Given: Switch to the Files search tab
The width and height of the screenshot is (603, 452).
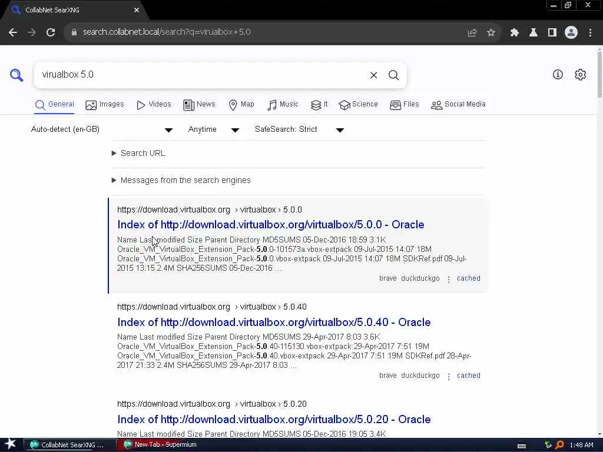Looking at the screenshot, I should pos(404,105).
